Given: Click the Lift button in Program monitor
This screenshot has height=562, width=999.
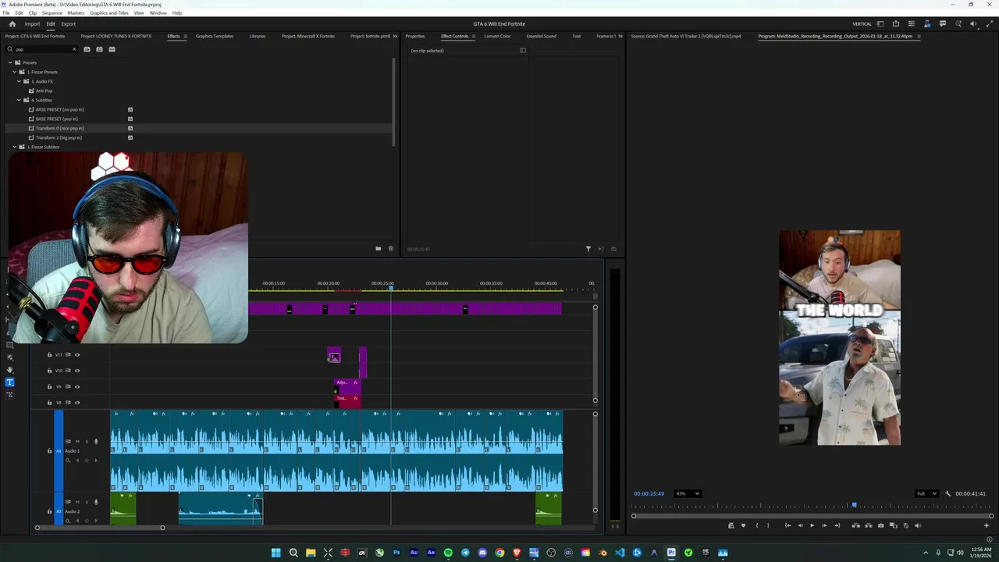Looking at the screenshot, I should click(856, 525).
